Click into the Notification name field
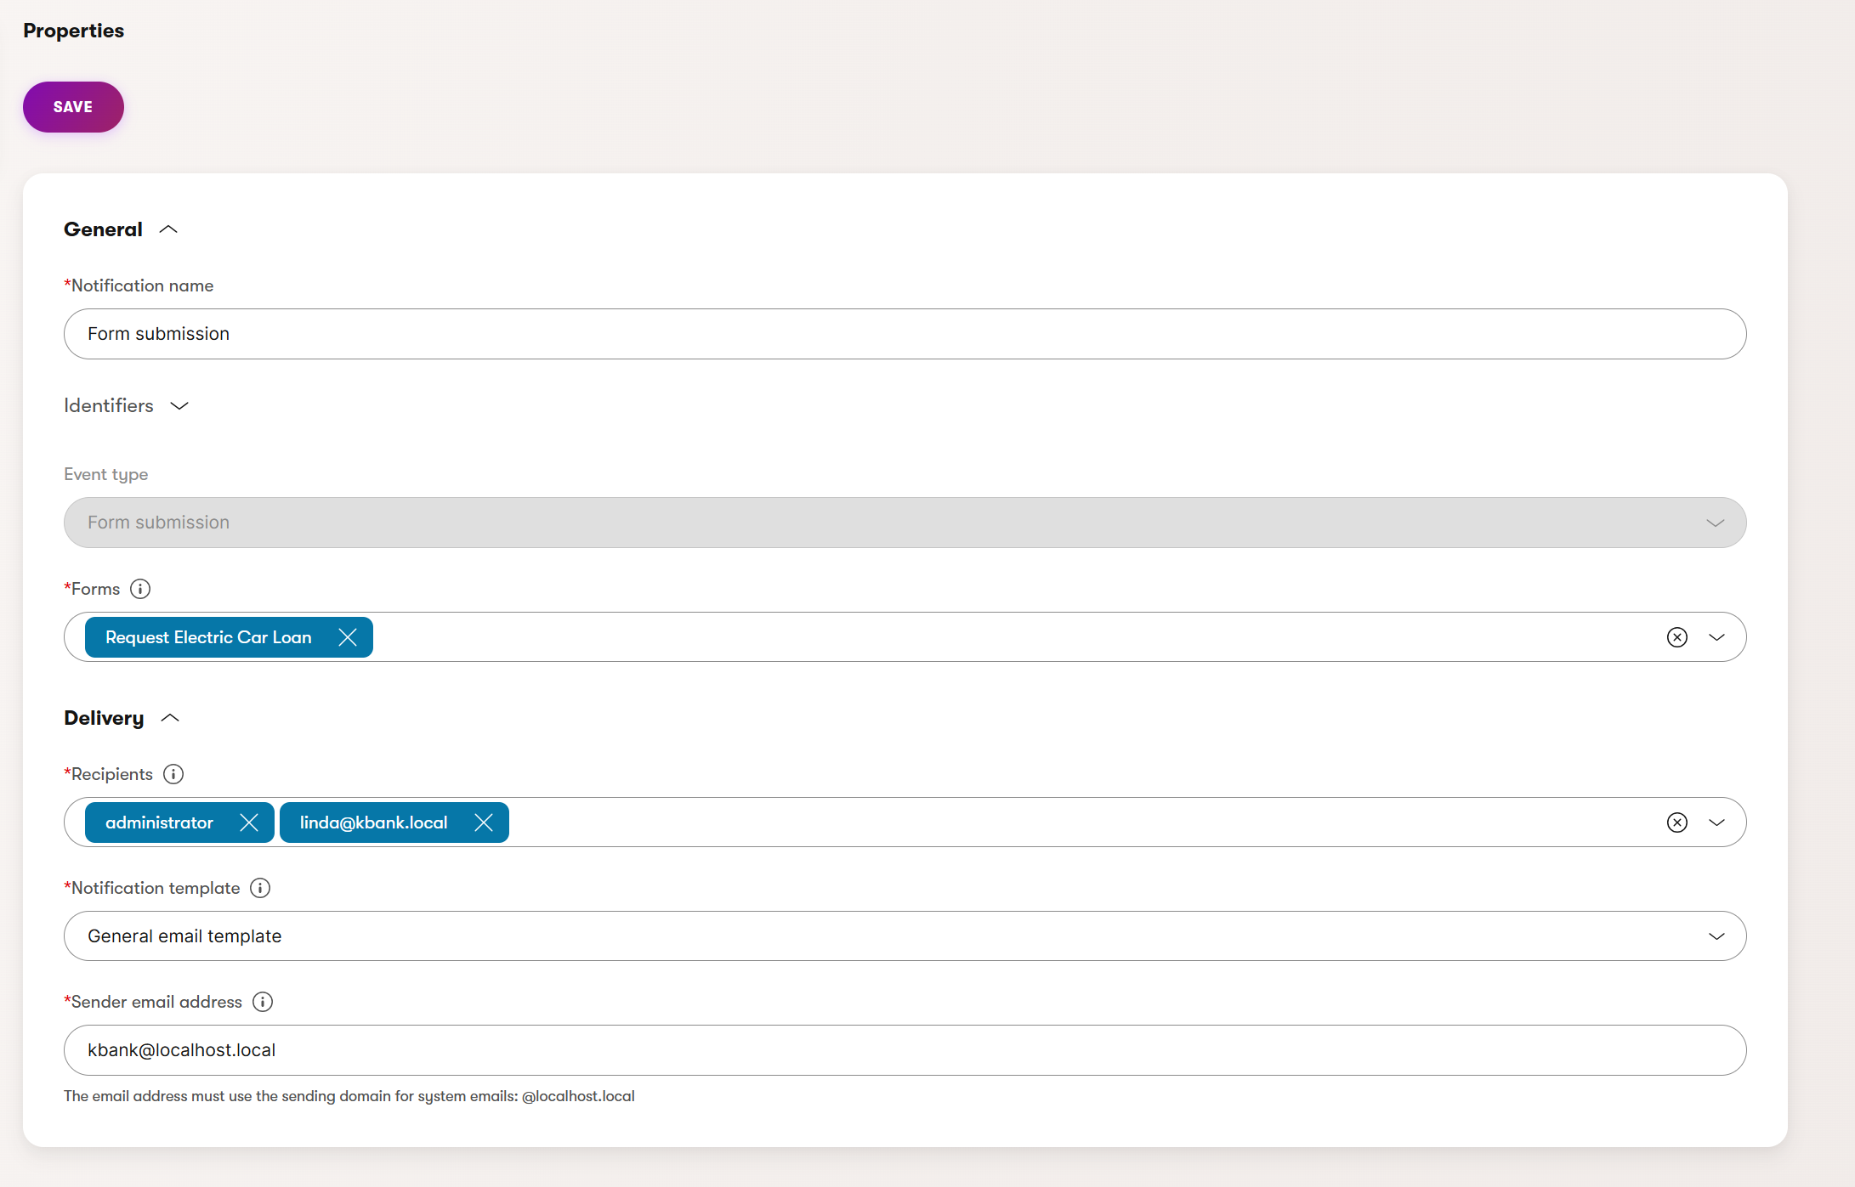 pos(905,334)
